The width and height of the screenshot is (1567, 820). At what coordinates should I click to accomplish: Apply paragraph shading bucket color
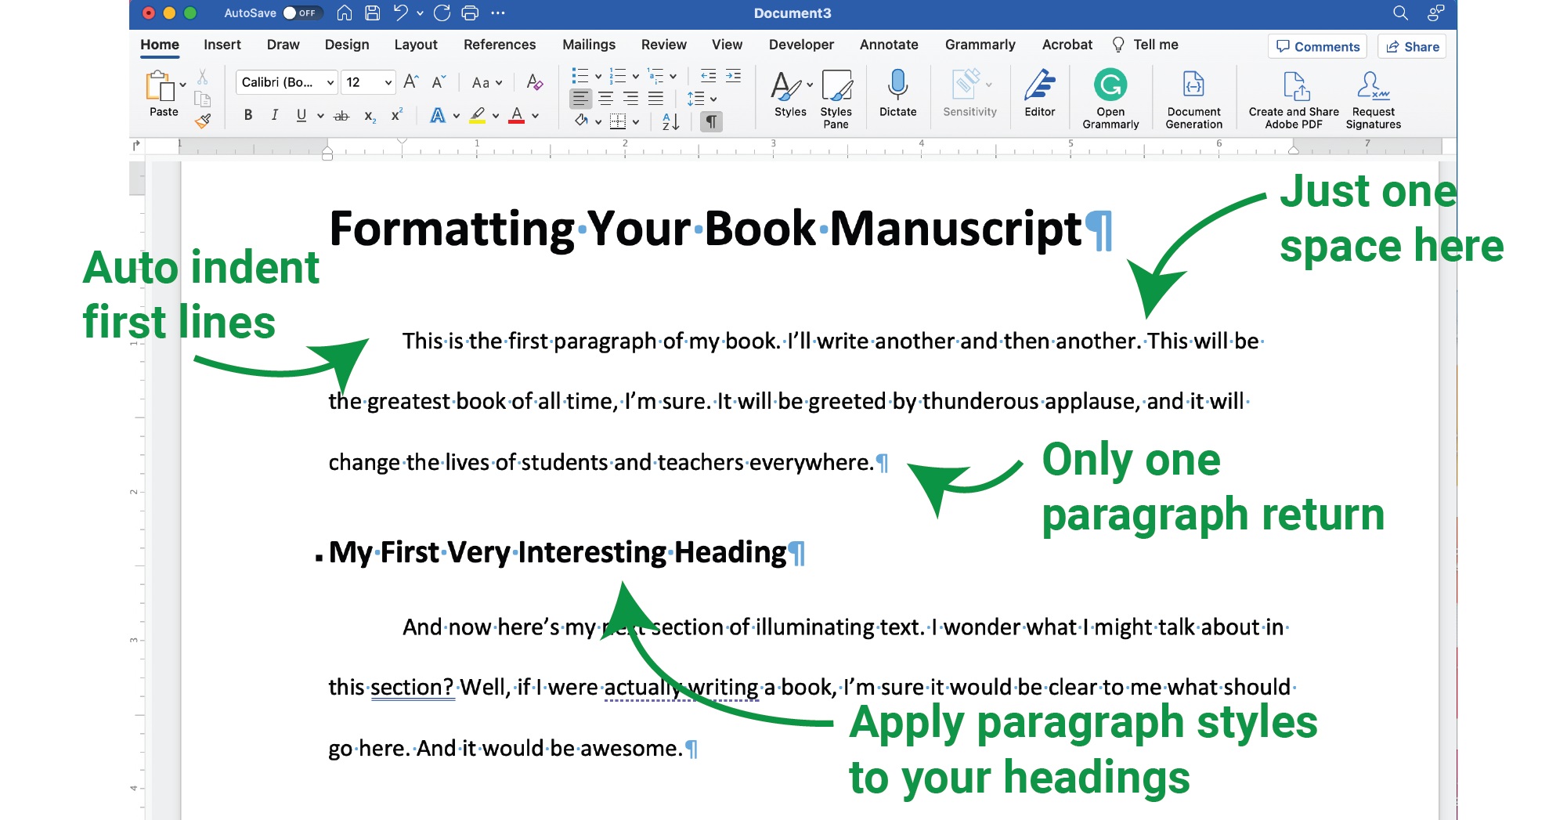[x=582, y=121]
